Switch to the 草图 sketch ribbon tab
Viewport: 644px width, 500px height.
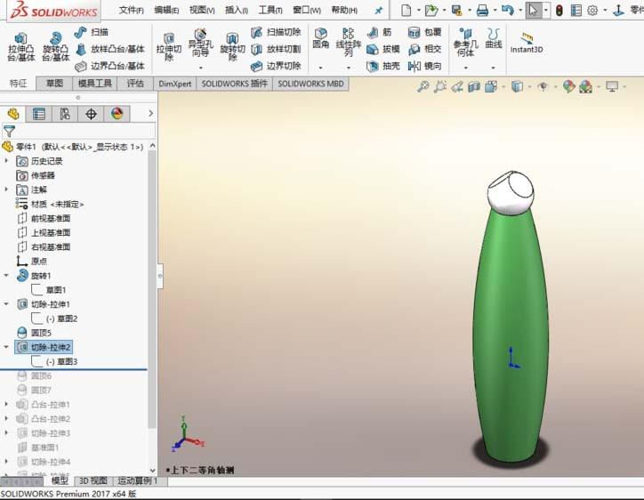point(54,84)
